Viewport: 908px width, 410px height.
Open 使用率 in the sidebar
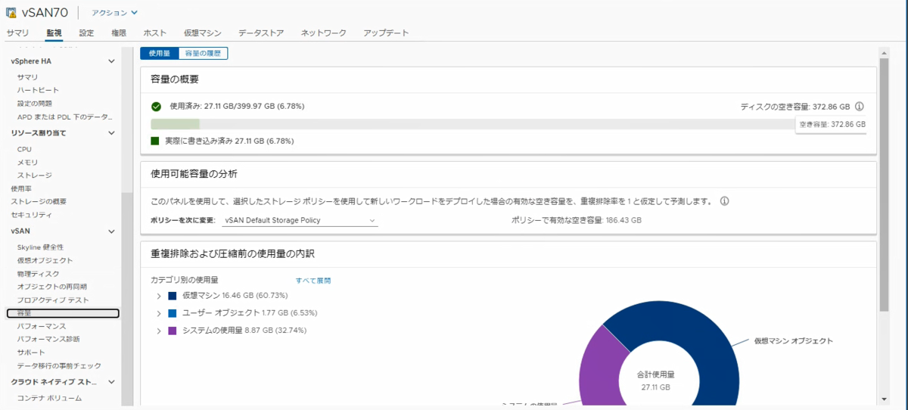21,188
